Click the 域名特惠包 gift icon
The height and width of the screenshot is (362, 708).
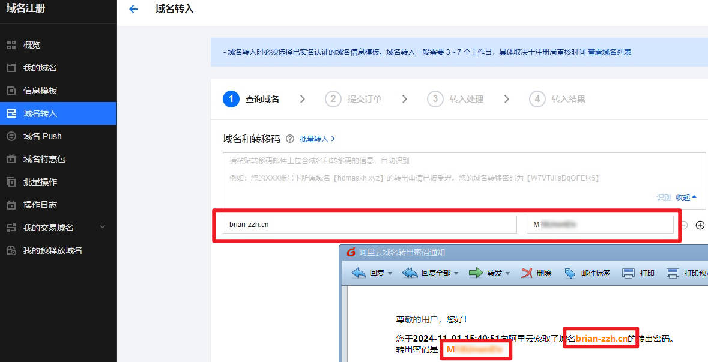11,159
